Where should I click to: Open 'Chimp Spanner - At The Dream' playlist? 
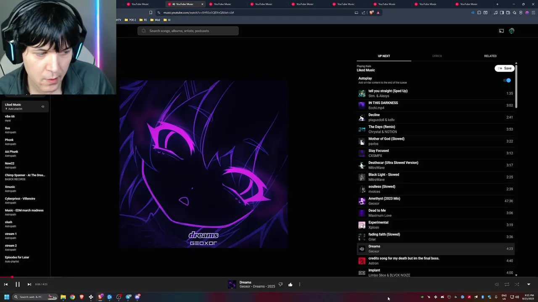tap(25, 177)
